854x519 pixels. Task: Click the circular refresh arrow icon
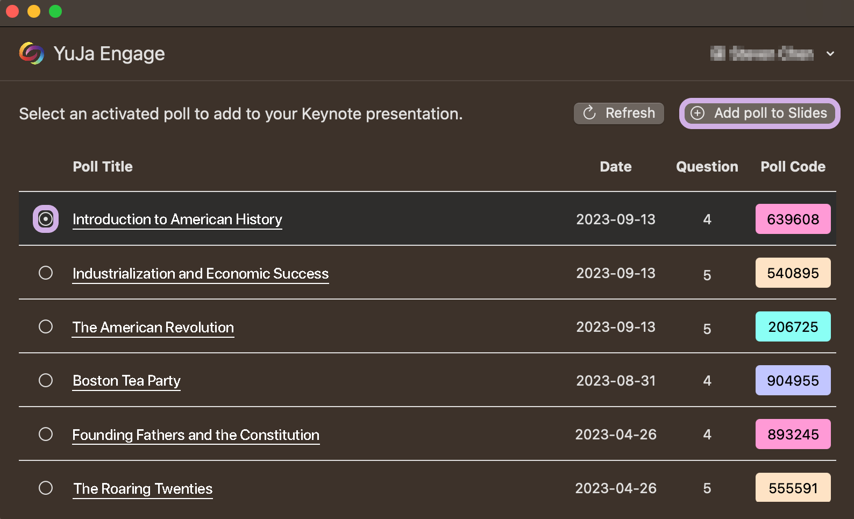pos(589,112)
